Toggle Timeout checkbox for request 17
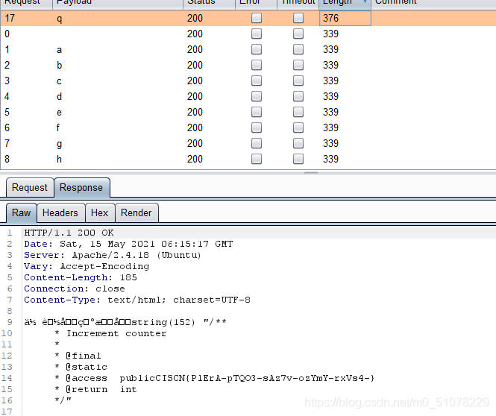 coord(298,18)
